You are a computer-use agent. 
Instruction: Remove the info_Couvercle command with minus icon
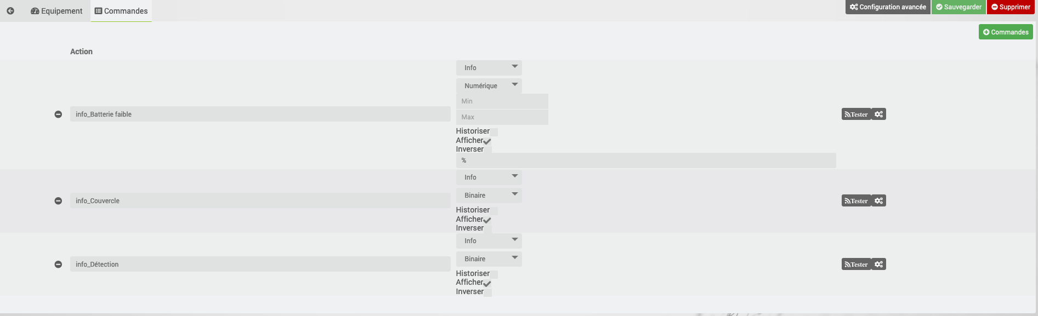pos(58,201)
